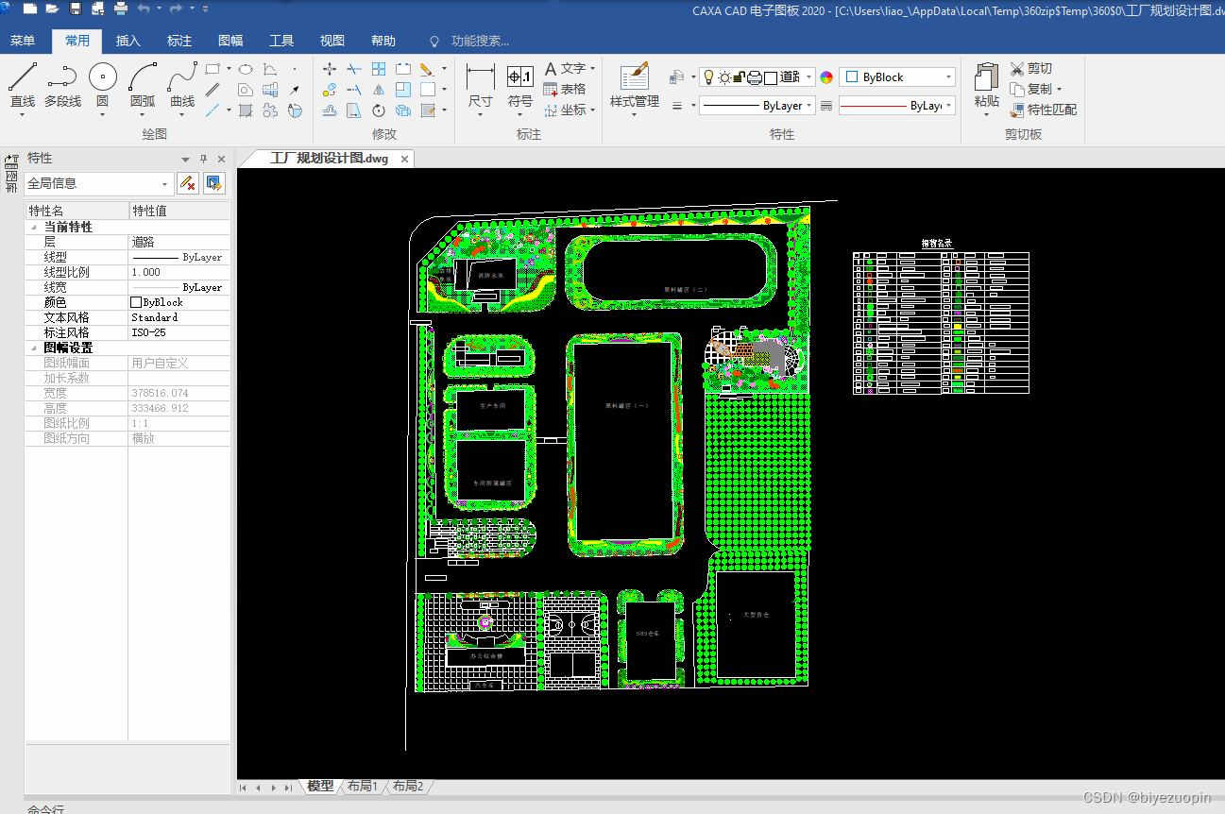Select the 多段线 polyline tool
The width and height of the screenshot is (1225, 814).
(62, 83)
